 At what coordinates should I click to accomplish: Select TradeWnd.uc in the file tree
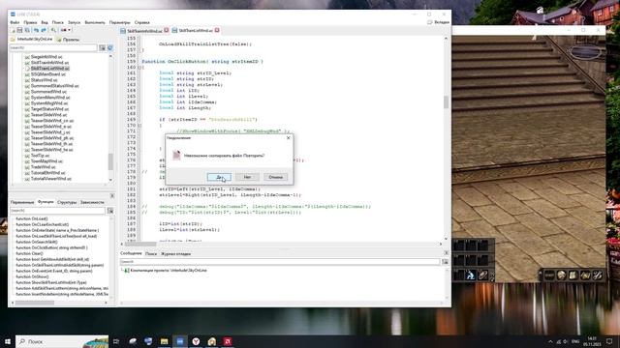click(43, 167)
